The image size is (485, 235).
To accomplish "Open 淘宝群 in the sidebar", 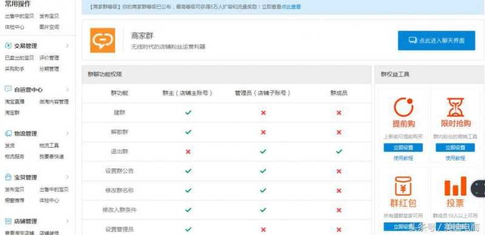I will [12, 113].
